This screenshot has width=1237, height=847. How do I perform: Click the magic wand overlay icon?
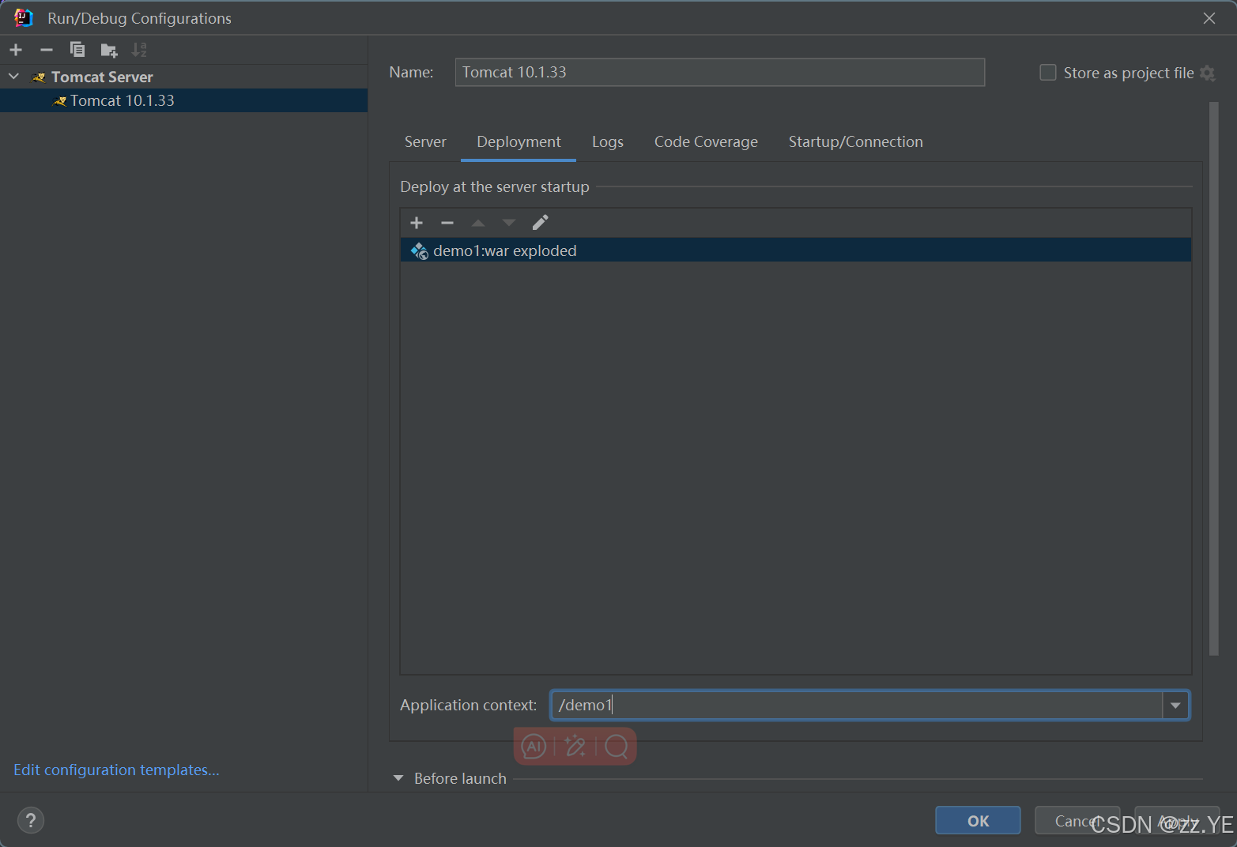click(575, 746)
